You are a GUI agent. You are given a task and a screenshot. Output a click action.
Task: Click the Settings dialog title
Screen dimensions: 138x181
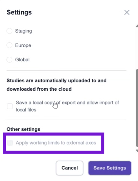coord(19,13)
